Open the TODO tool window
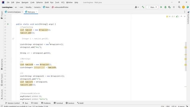The height and width of the screenshot is (107, 190). click(34, 103)
